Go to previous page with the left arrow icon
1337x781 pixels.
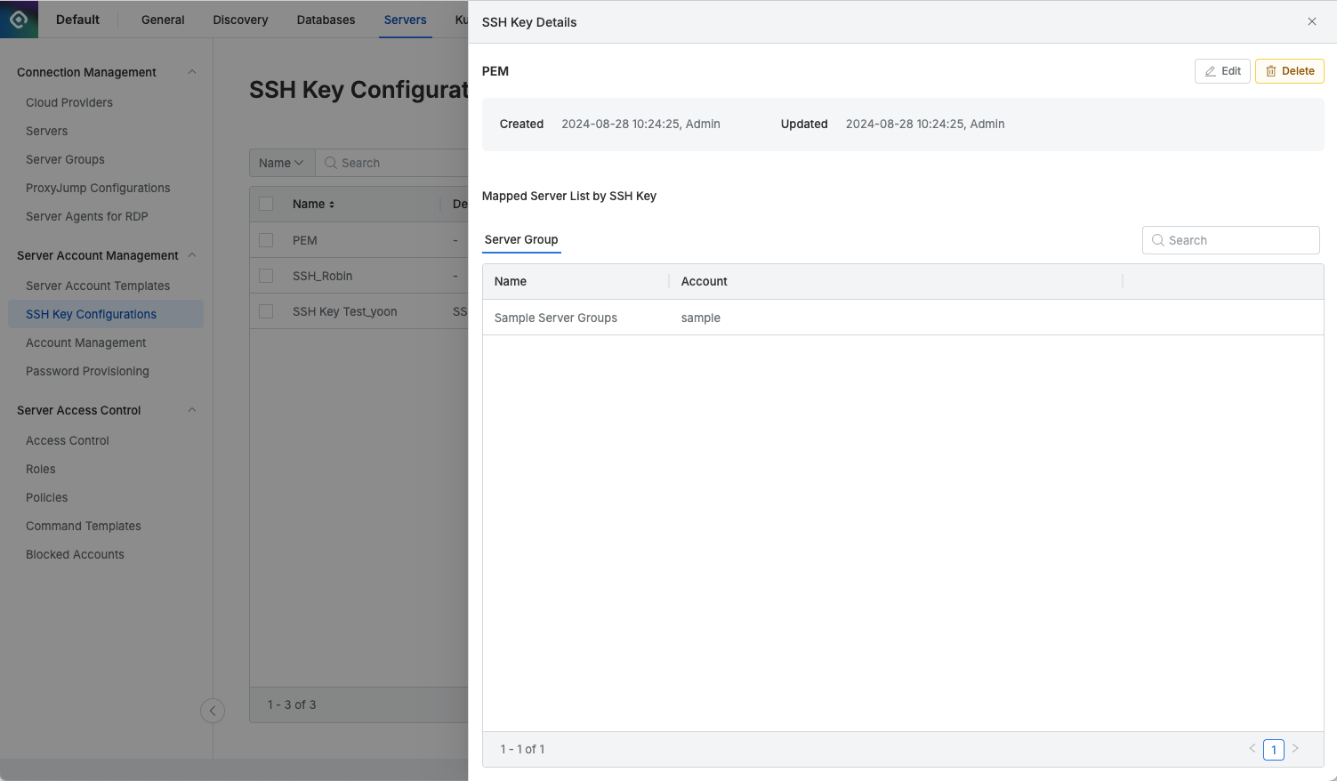point(1252,749)
